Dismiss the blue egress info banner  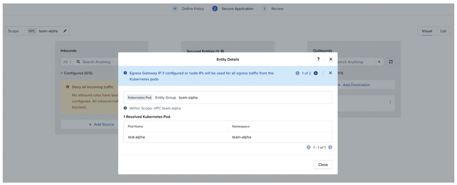pos(330,73)
